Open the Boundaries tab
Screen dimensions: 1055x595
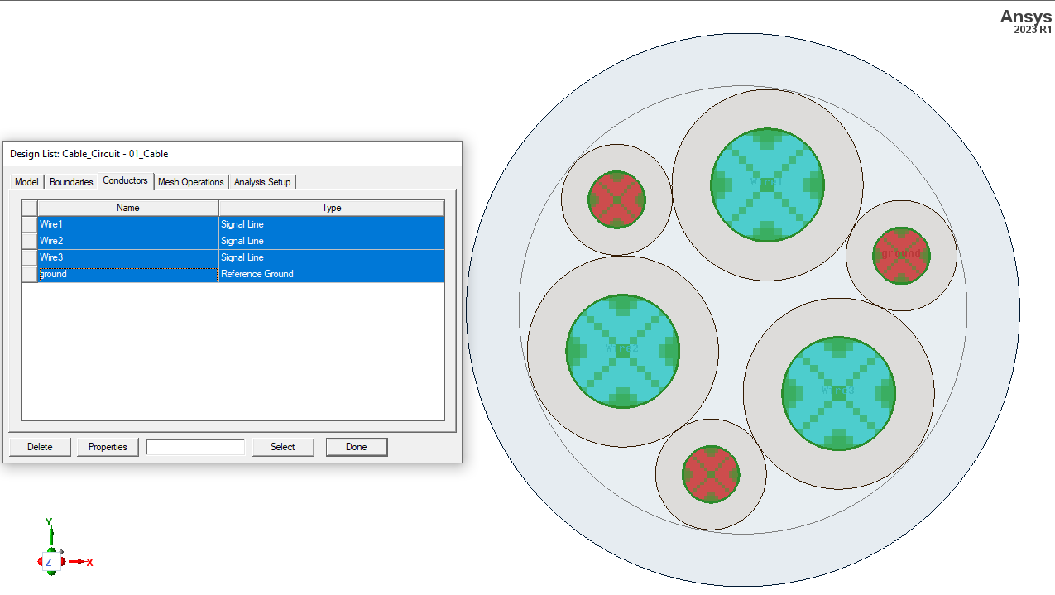click(70, 181)
